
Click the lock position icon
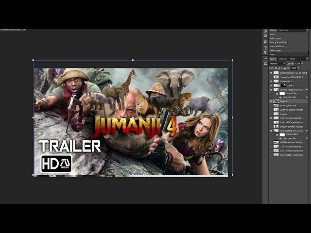pyautogui.click(x=282, y=68)
